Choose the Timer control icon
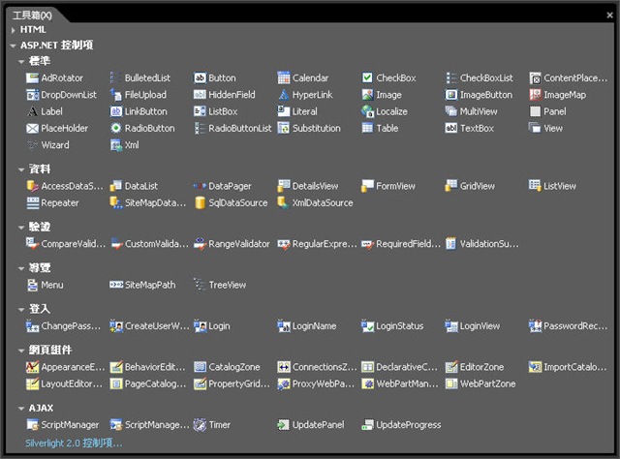The image size is (620, 459). point(200,425)
